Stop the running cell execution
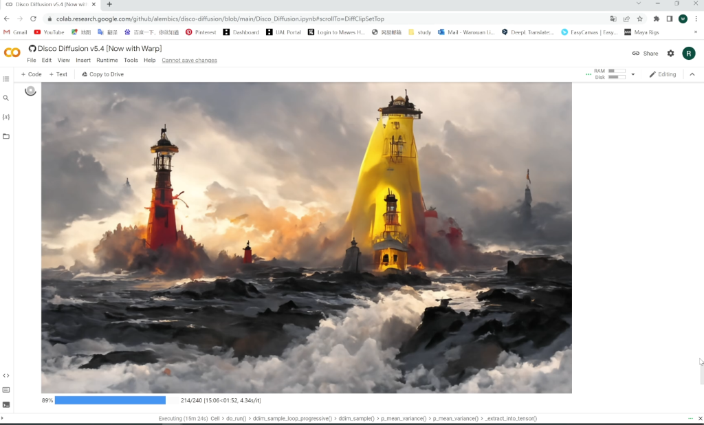Screen dimensions: 704x425 tap(30, 91)
